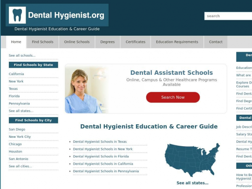Image resolution: width=252 pixels, height=189 pixels.
Task: Focus the search input field
Action: pyautogui.click(x=228, y=16)
